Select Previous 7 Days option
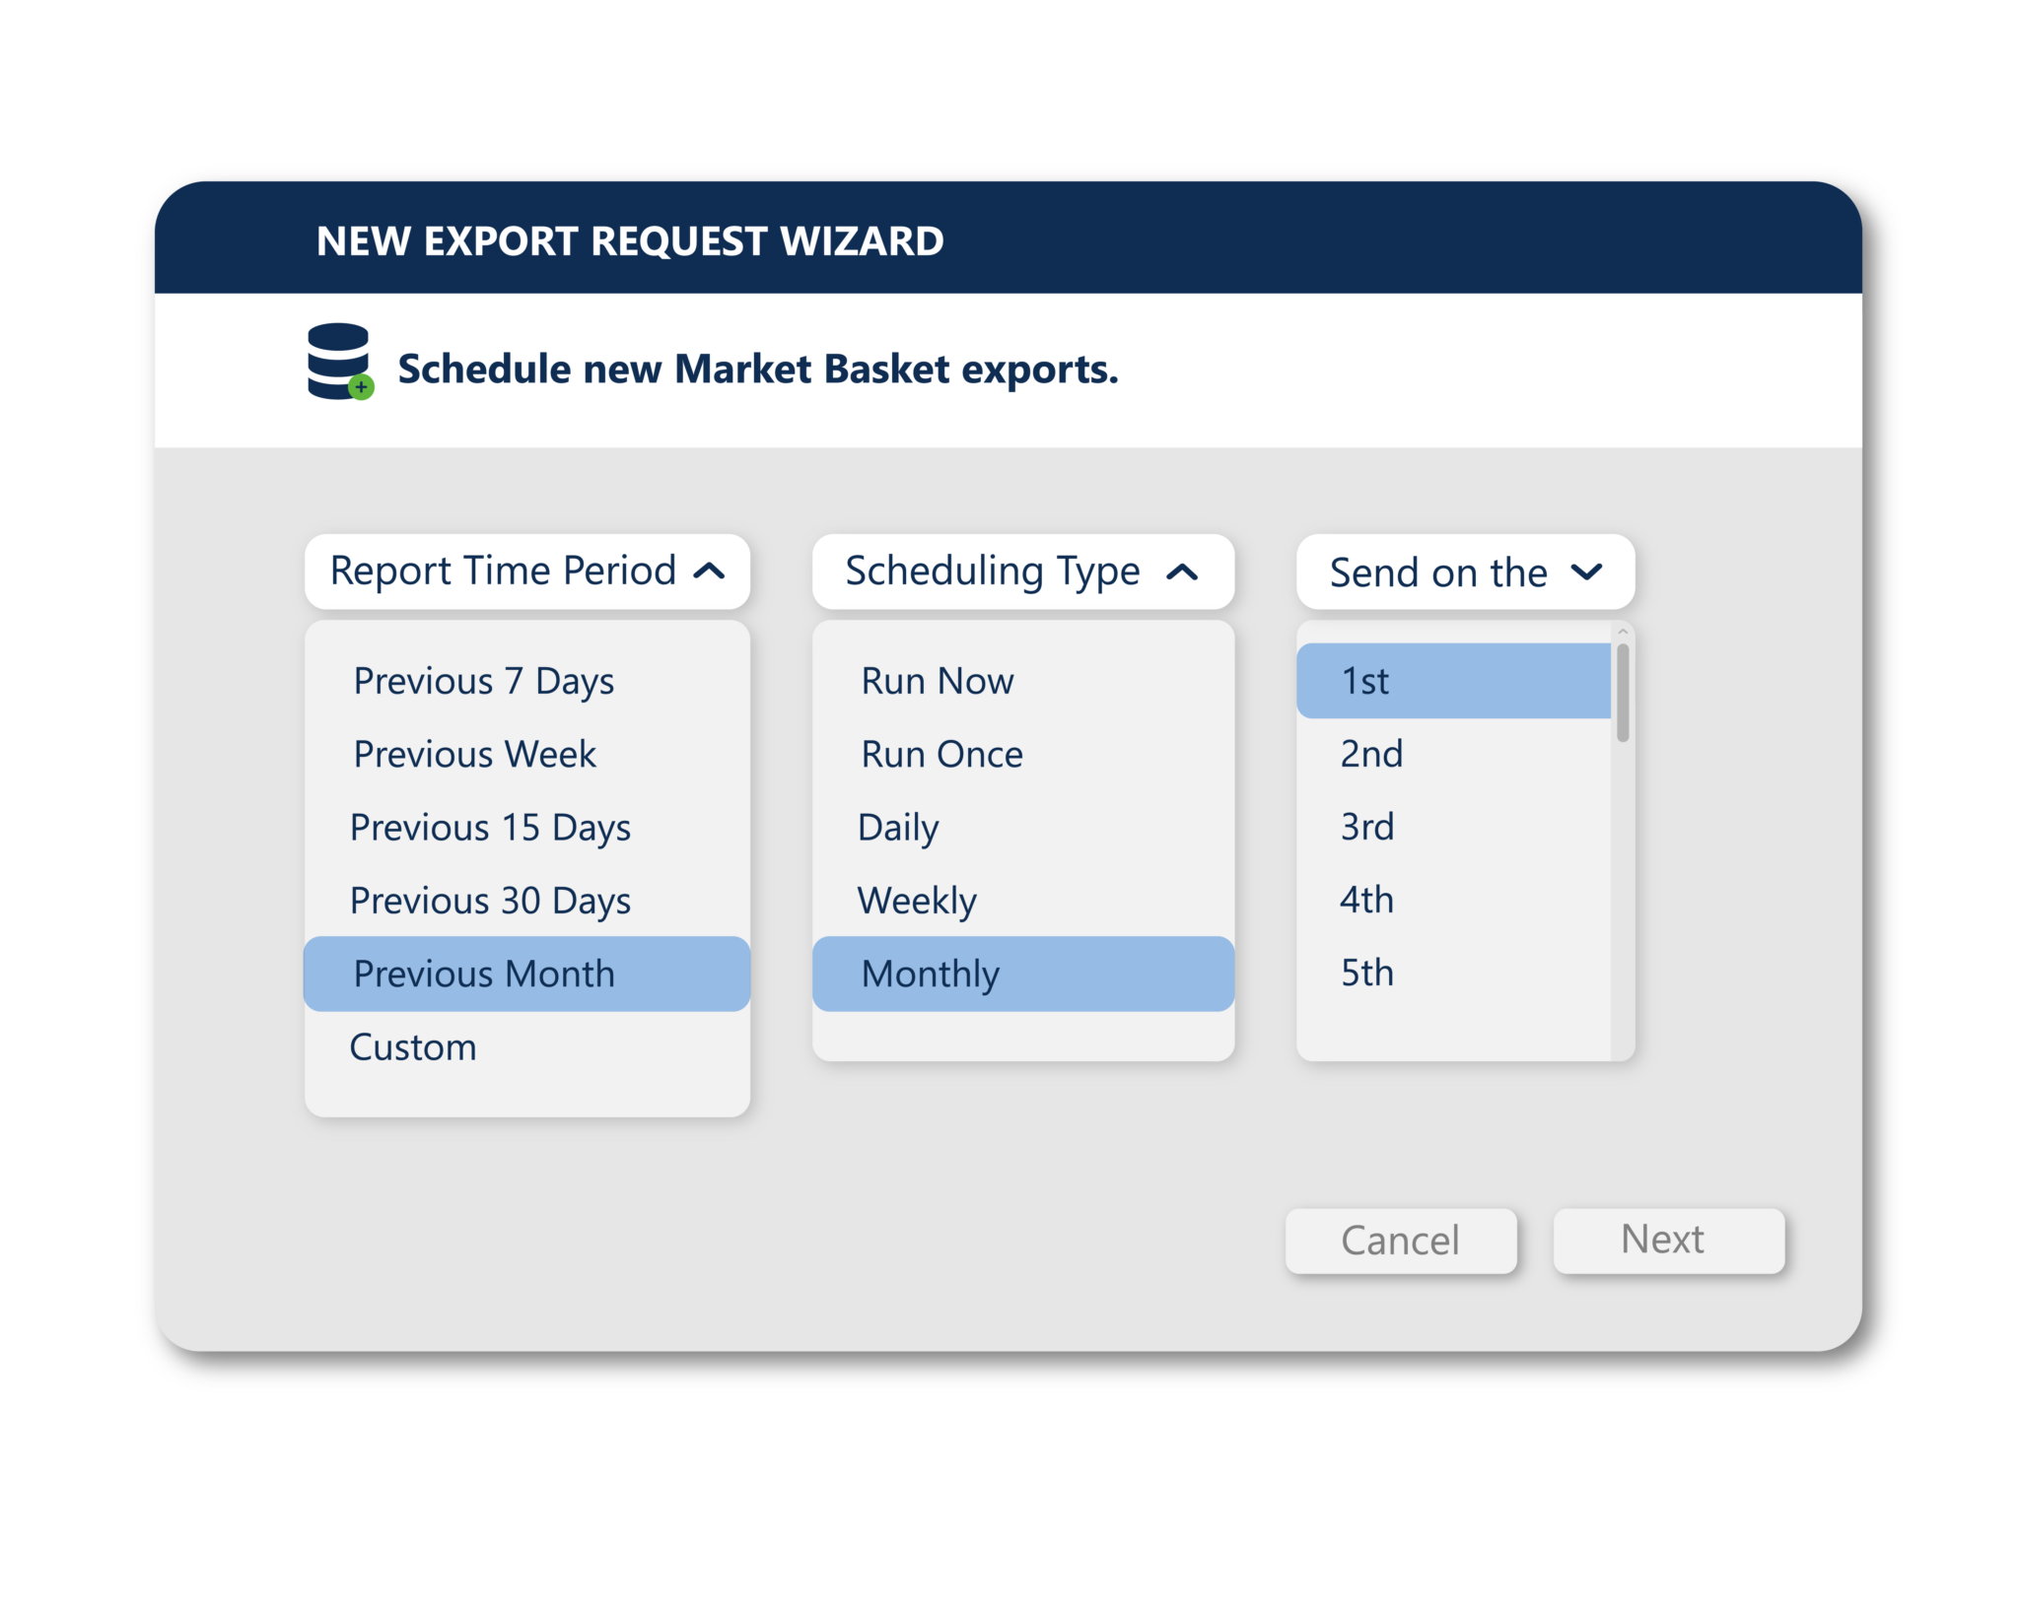2019x1614 pixels. tap(484, 681)
